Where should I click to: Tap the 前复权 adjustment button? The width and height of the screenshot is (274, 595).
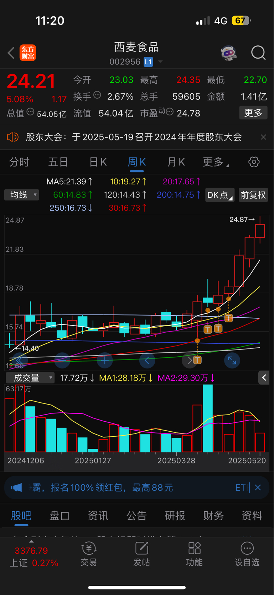[x=253, y=195]
